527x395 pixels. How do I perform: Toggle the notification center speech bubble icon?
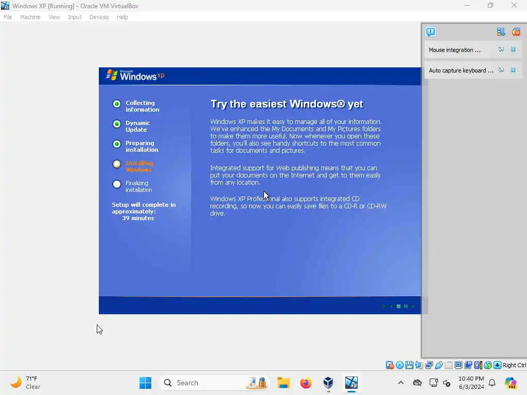[x=431, y=32]
